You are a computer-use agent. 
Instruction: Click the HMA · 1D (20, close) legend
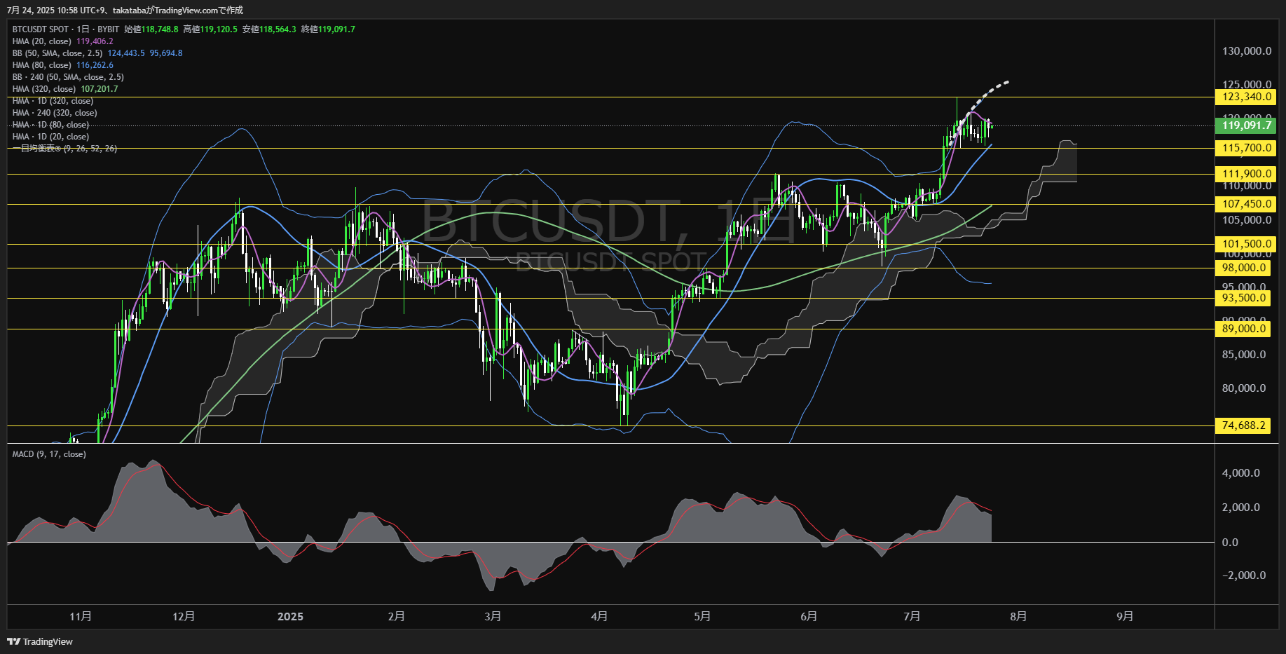(50, 137)
